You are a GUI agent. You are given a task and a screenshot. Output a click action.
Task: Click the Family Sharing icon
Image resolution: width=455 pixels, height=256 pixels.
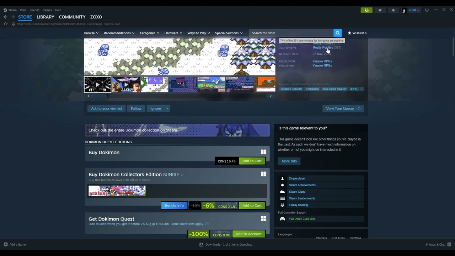point(282,205)
